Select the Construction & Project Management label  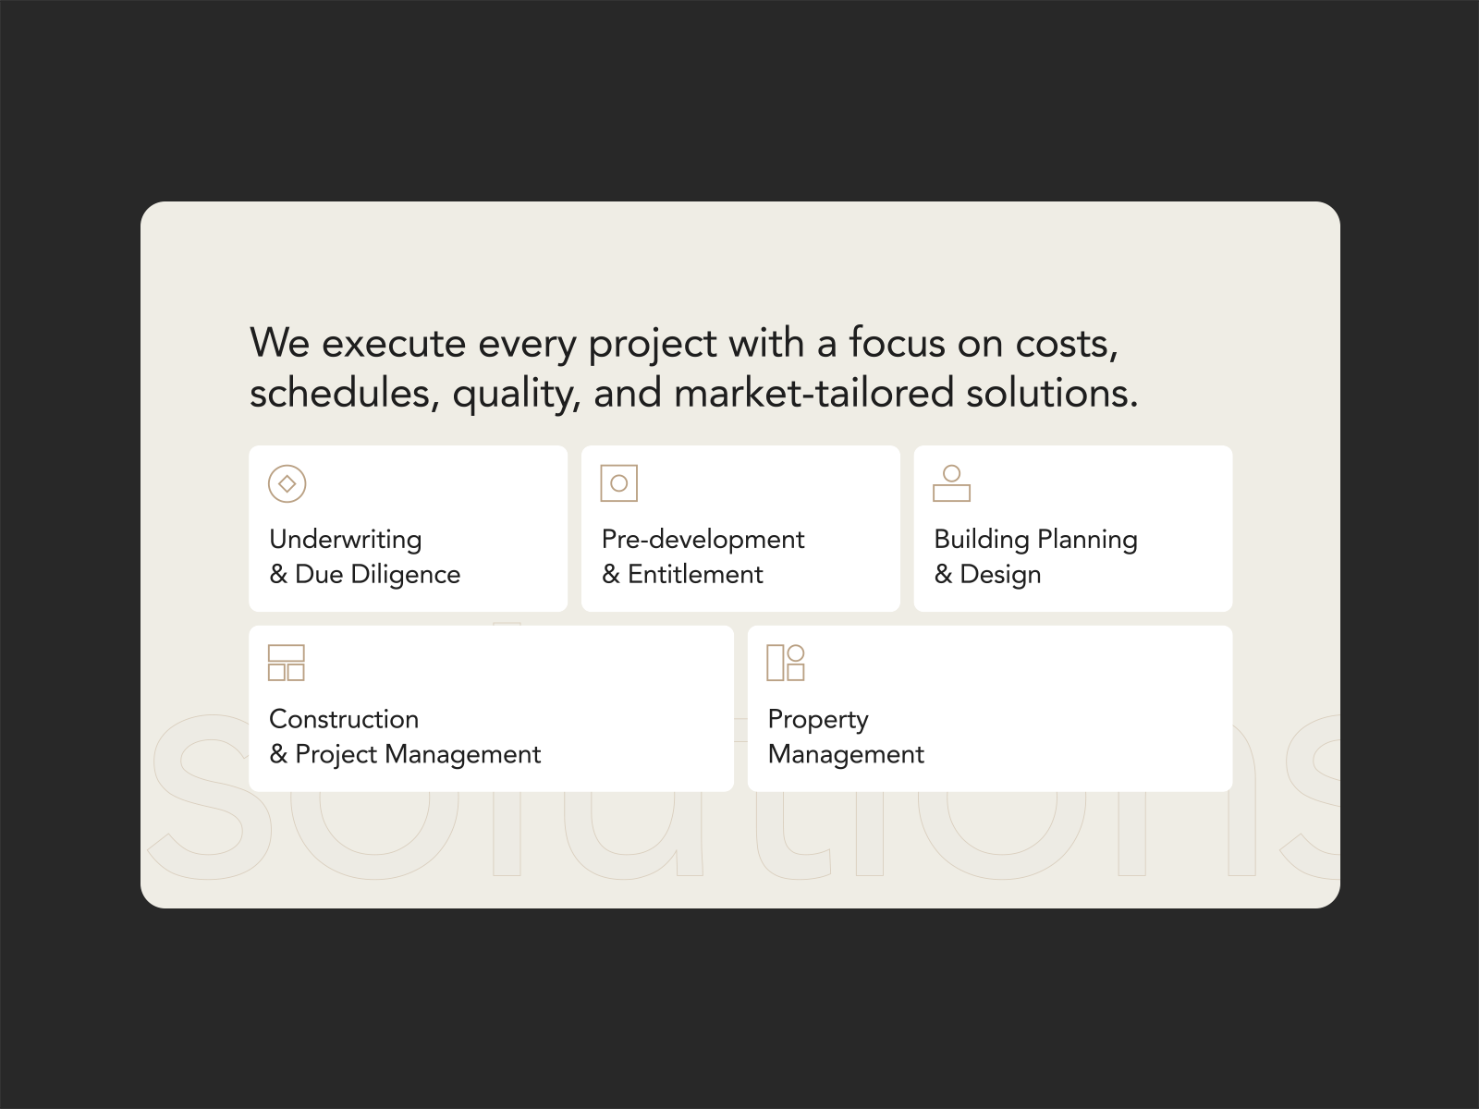405,737
